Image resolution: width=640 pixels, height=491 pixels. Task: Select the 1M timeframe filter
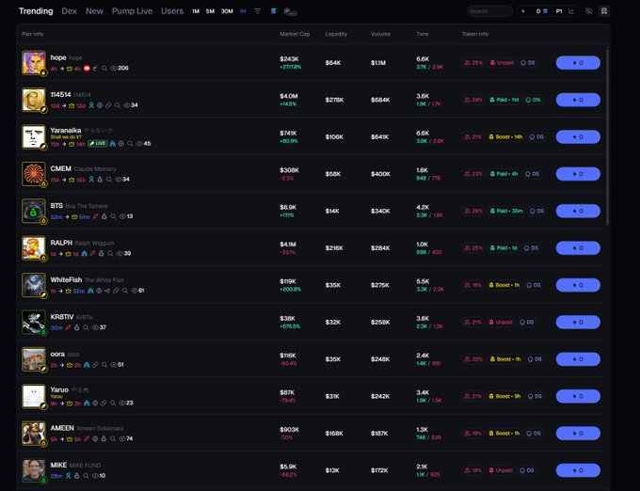click(196, 11)
